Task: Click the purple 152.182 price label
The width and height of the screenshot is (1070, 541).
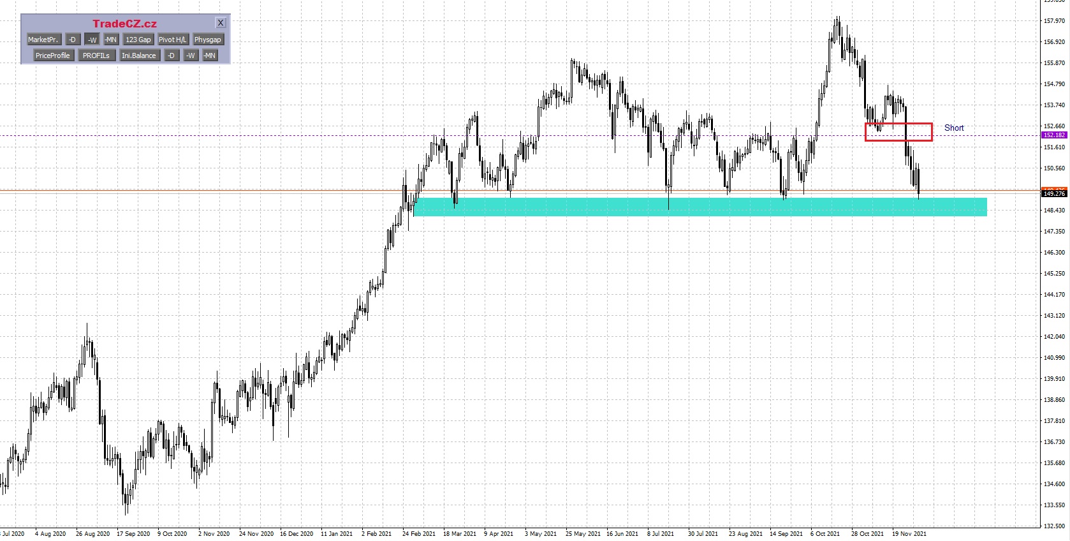Action: pos(1054,135)
